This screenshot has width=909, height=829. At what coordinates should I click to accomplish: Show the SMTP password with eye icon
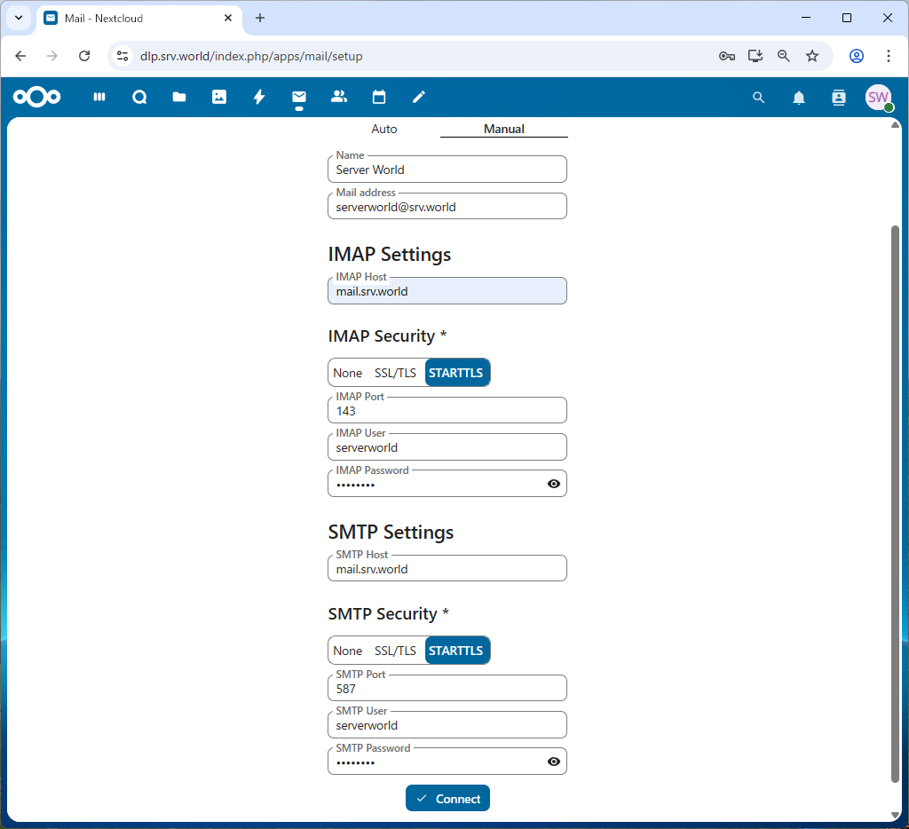point(554,762)
